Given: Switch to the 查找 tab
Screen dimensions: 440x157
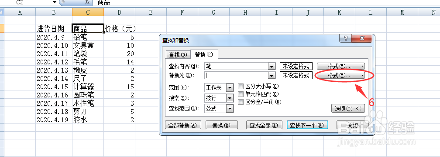Looking at the screenshot, I should (x=178, y=55).
